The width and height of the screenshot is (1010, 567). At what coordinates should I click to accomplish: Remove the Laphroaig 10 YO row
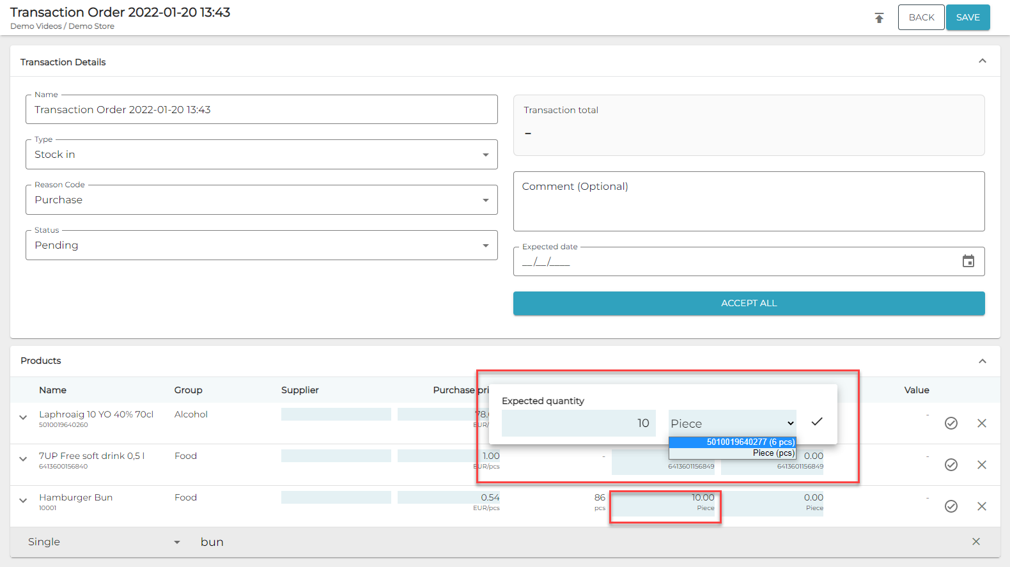tap(981, 423)
